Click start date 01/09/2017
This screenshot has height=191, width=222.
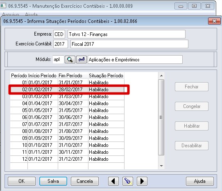(x=41, y=138)
